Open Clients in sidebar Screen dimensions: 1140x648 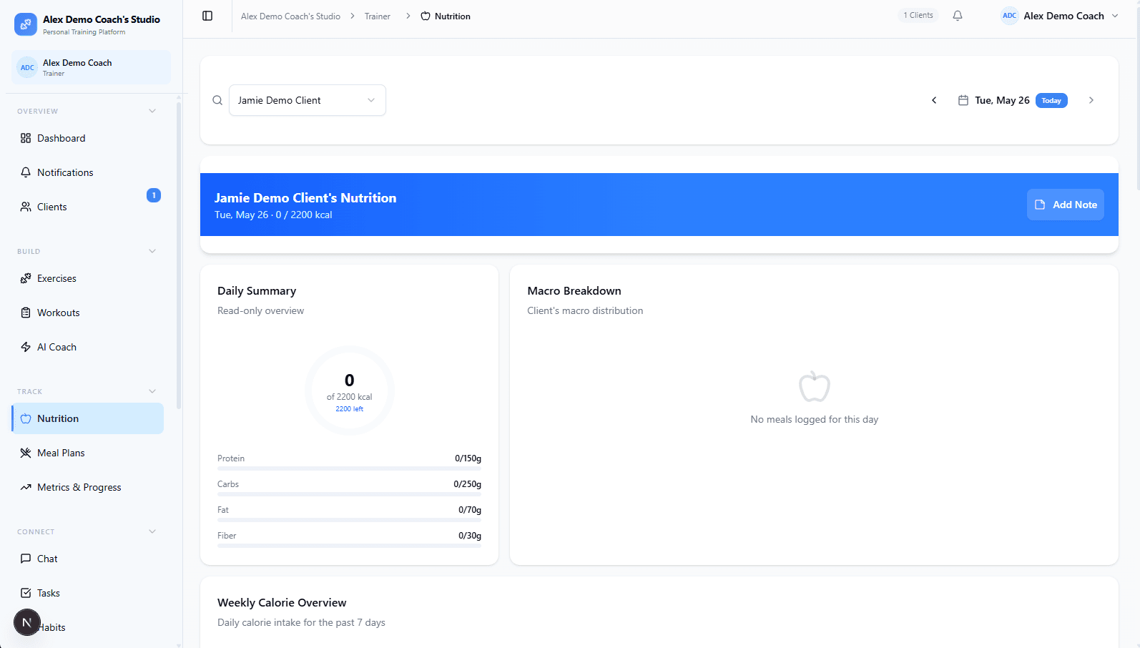tap(87, 207)
